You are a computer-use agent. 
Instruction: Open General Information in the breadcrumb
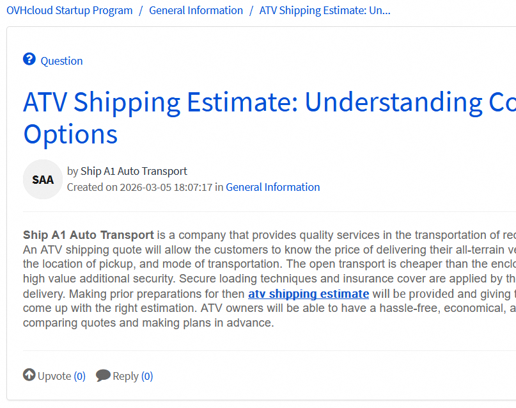pos(196,10)
